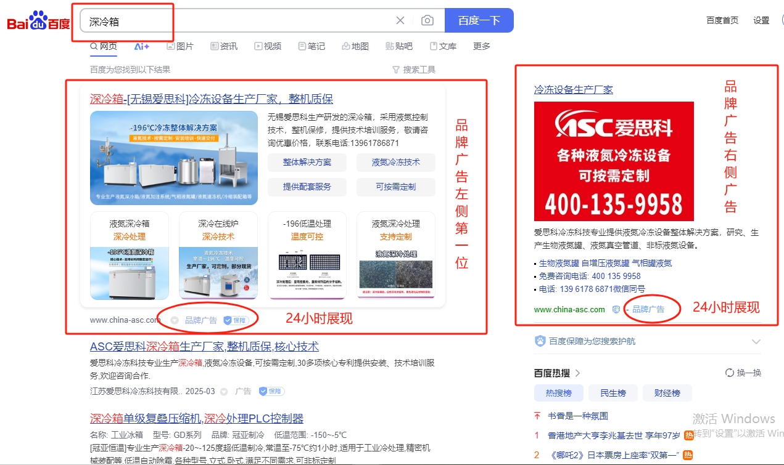Switch to the 文库 tab
The height and width of the screenshot is (465, 784).
coord(443,46)
